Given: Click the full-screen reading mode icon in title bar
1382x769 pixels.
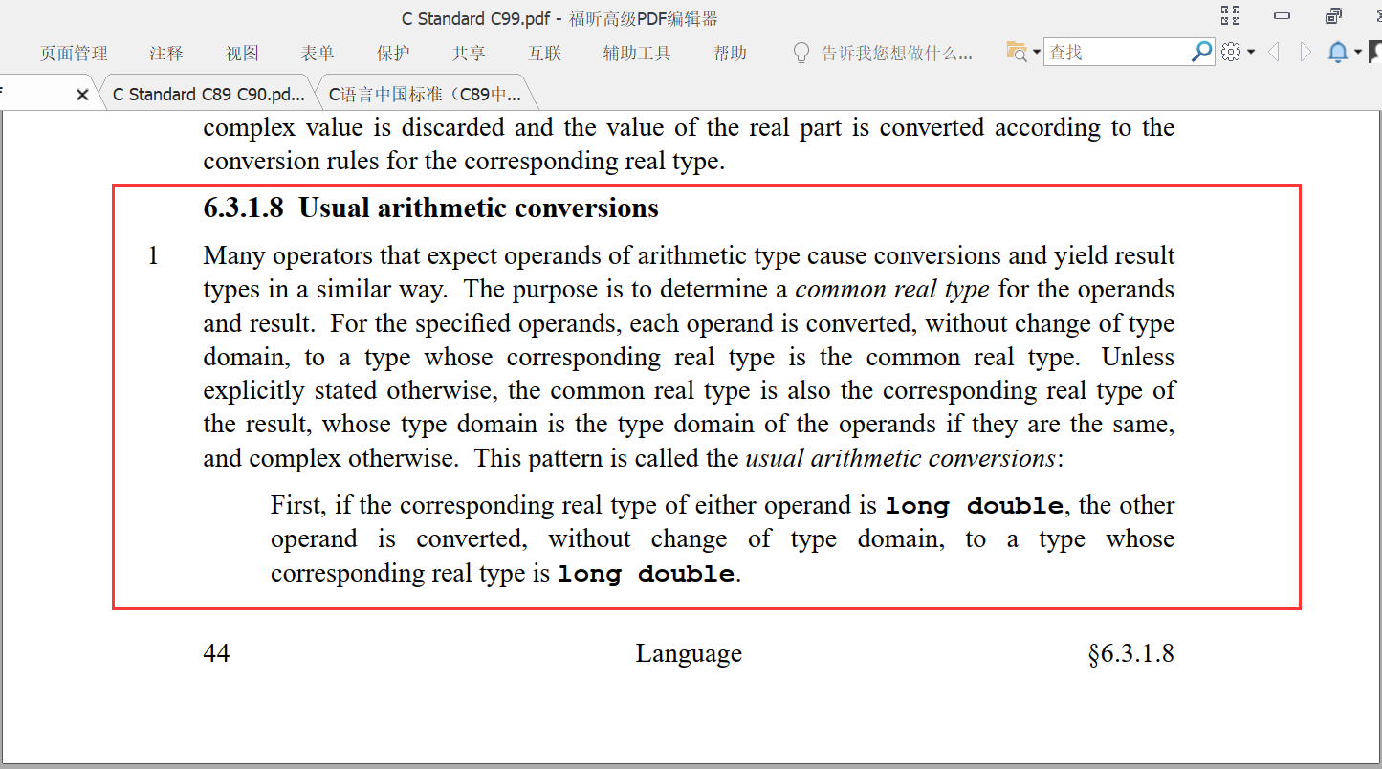Looking at the screenshot, I should [x=1231, y=15].
